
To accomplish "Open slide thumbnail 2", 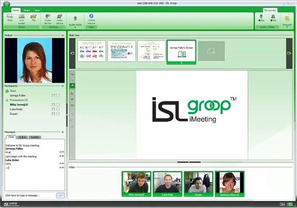I will (122, 51).
